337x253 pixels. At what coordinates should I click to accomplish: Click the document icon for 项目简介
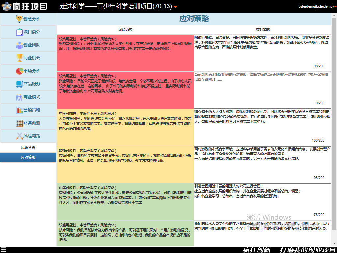click(19, 32)
